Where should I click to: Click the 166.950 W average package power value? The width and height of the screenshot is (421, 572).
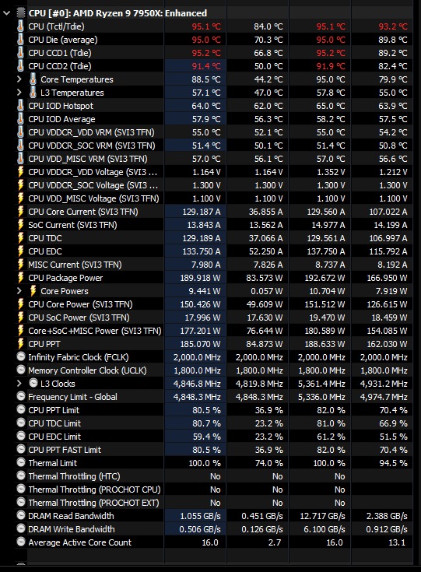pos(387,278)
